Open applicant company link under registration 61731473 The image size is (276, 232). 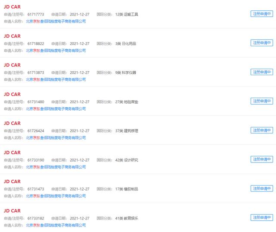coord(56,196)
